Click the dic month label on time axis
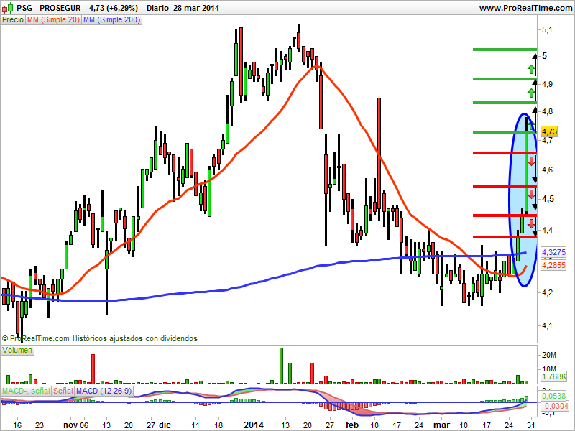Viewport: 575px width, 431px height. pyautogui.click(x=165, y=425)
